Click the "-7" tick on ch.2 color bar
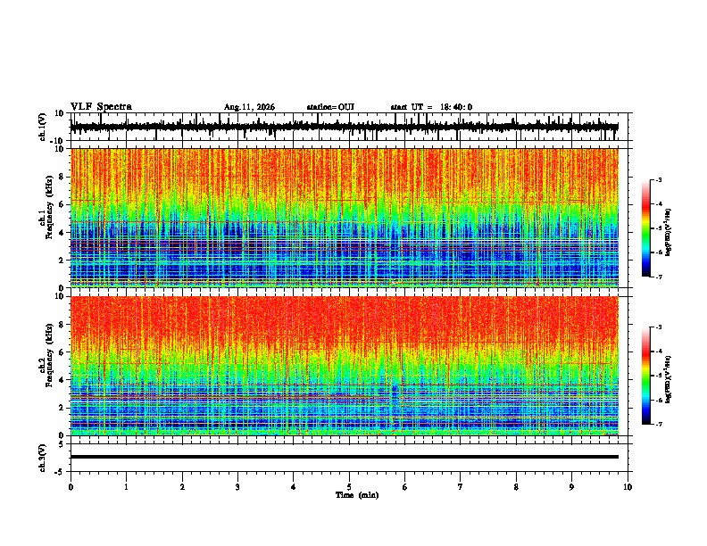This screenshot has width=707, height=546. 659,424
